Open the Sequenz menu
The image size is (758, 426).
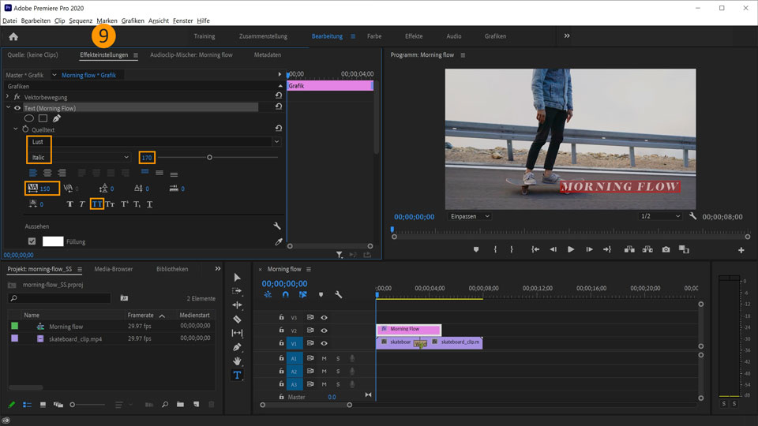(x=81, y=21)
